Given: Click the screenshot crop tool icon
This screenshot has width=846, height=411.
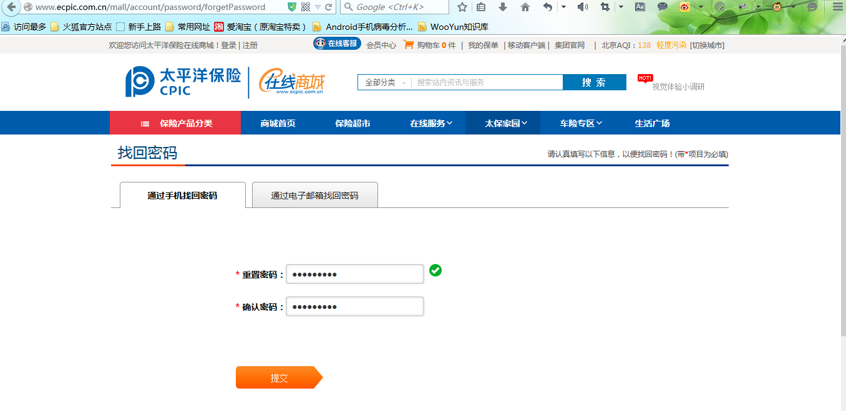Looking at the screenshot, I should (x=605, y=7).
